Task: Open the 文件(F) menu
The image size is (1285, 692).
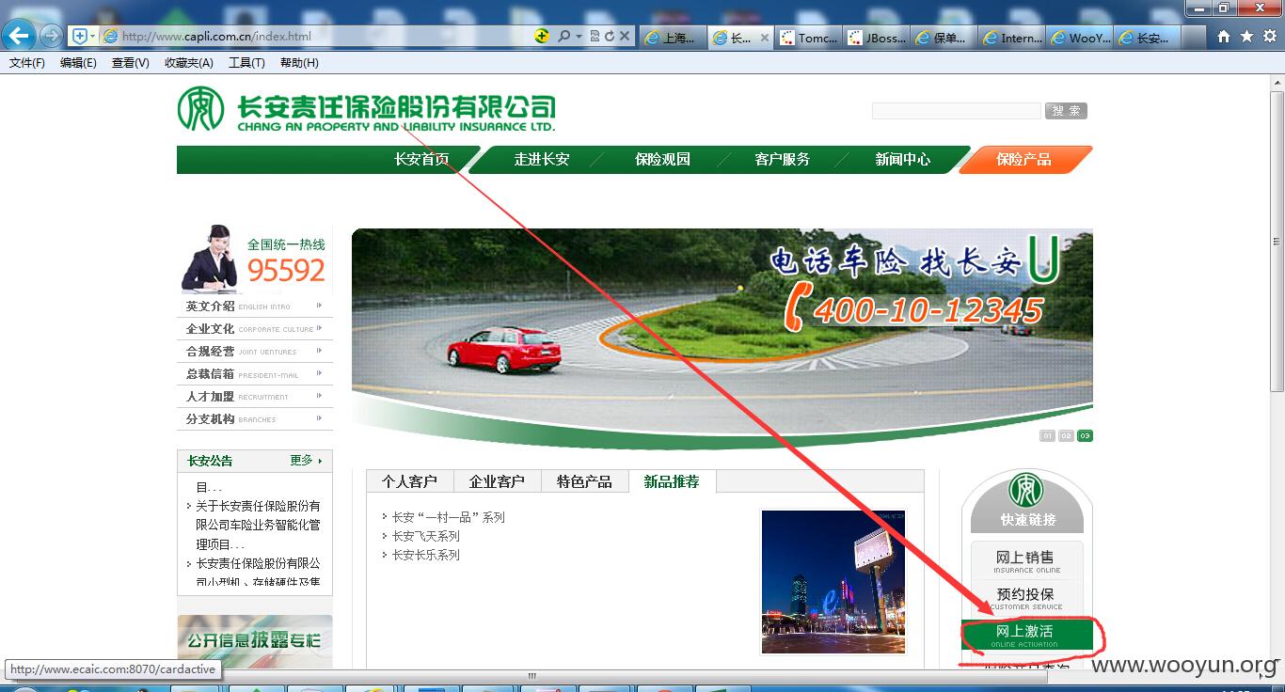Action: click(x=27, y=63)
